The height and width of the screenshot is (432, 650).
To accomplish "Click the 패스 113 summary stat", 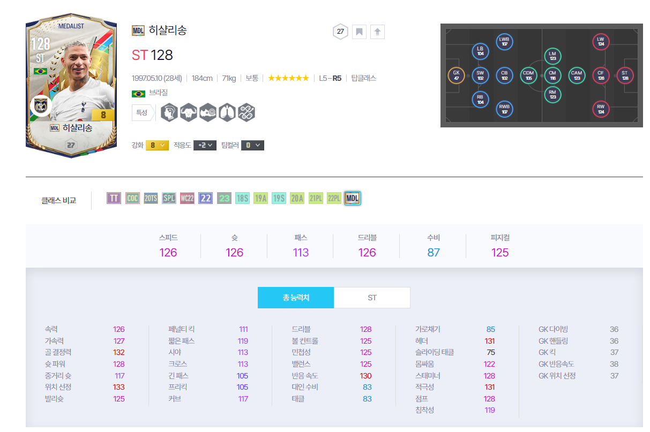I will 301,246.
